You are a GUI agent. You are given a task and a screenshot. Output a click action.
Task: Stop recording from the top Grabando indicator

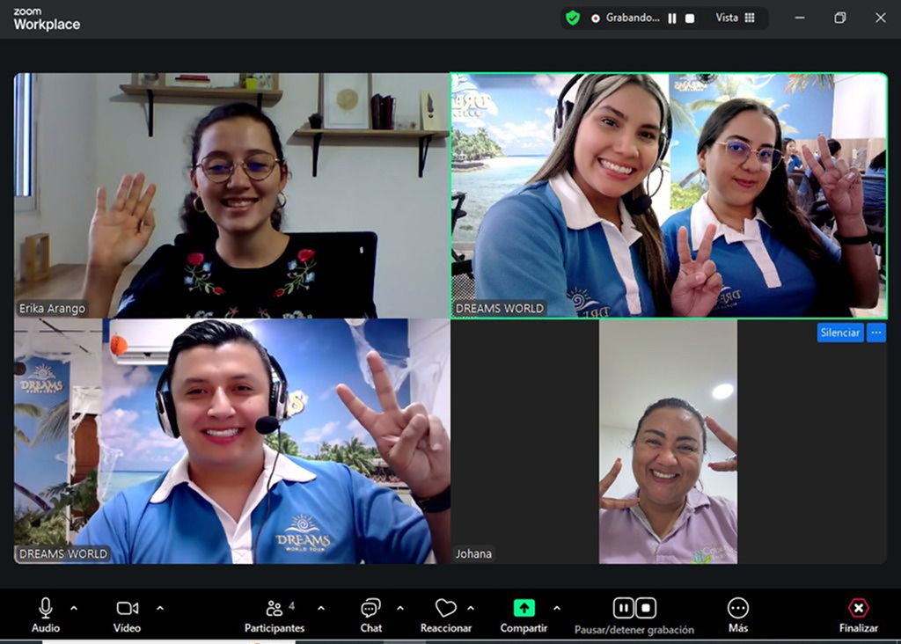(690, 18)
